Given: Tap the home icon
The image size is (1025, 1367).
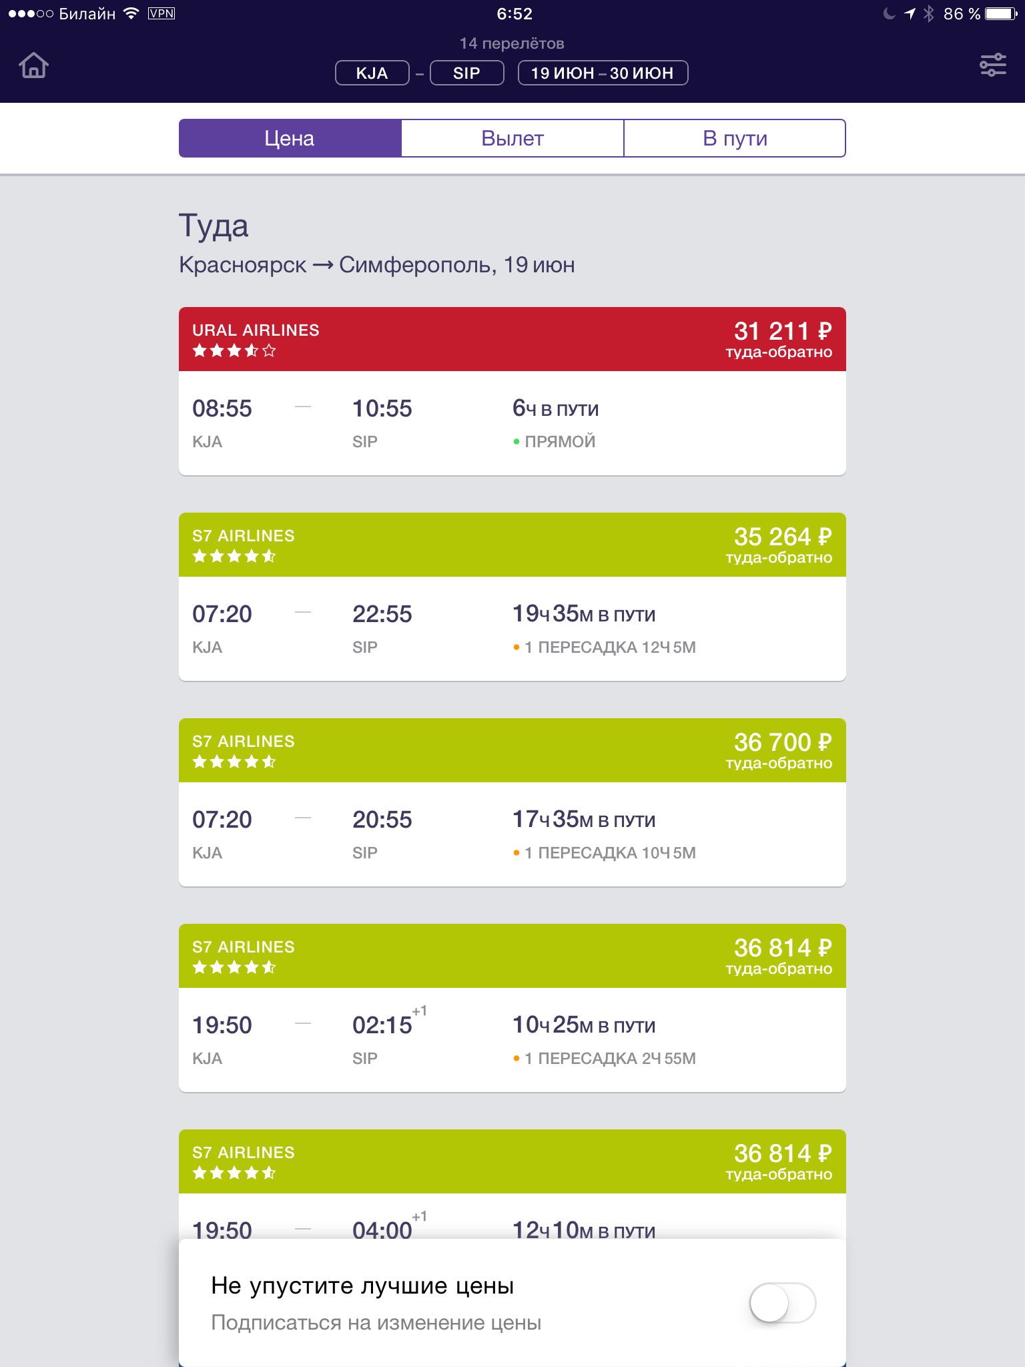Looking at the screenshot, I should tap(33, 65).
